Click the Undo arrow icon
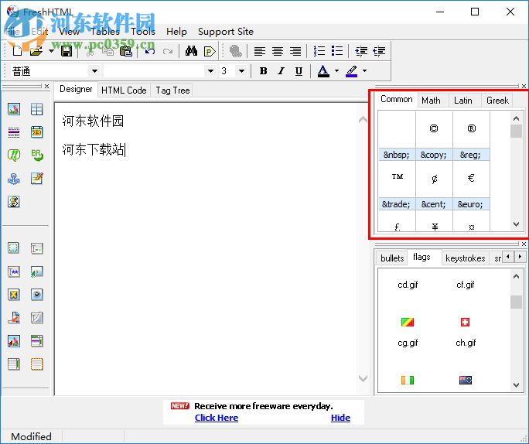The image size is (529, 444). click(x=150, y=51)
